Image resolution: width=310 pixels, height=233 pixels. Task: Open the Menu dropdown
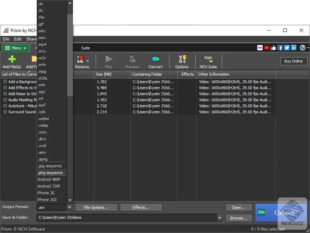tap(16, 48)
